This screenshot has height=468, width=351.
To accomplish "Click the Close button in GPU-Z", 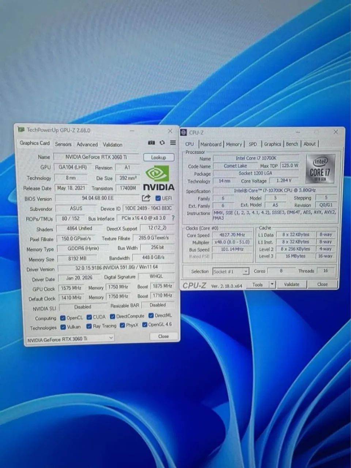I will point(163,336).
